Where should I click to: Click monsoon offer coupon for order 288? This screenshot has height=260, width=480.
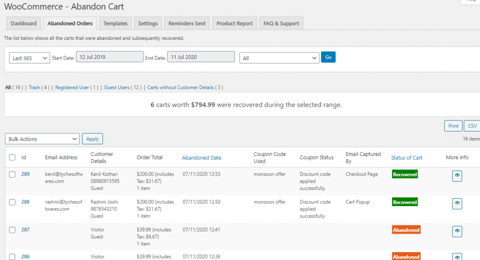(x=270, y=202)
